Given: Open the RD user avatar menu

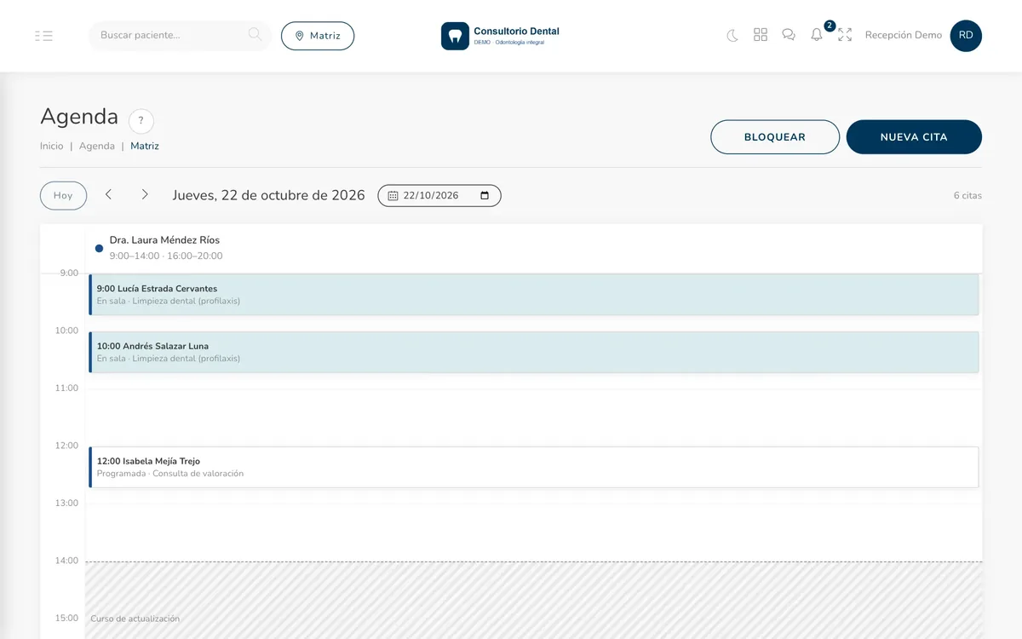Looking at the screenshot, I should click(966, 36).
